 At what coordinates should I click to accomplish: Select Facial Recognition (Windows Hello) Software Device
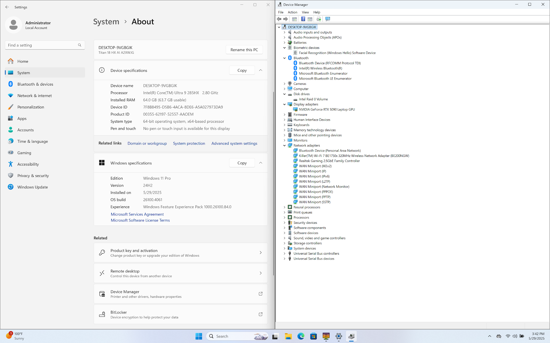(337, 53)
